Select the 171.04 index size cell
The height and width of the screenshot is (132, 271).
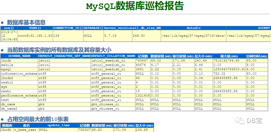point(124,130)
